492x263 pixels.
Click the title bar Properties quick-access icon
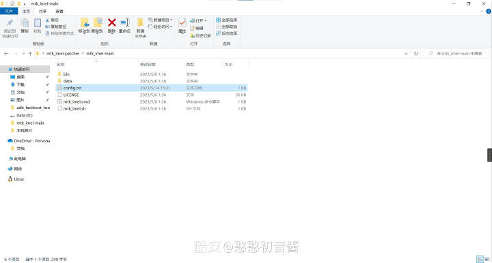12,3
